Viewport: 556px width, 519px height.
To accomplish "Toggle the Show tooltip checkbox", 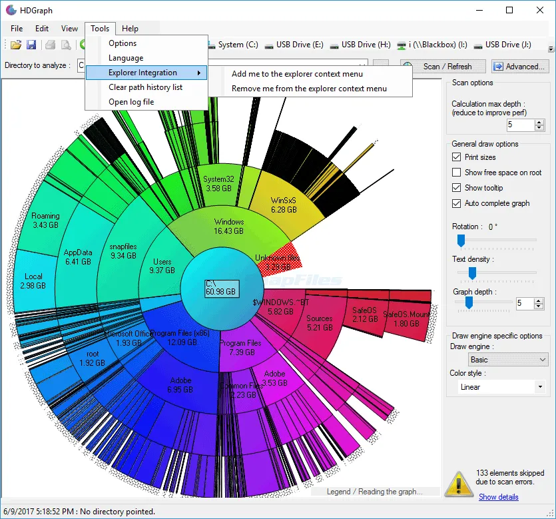I will coord(456,188).
